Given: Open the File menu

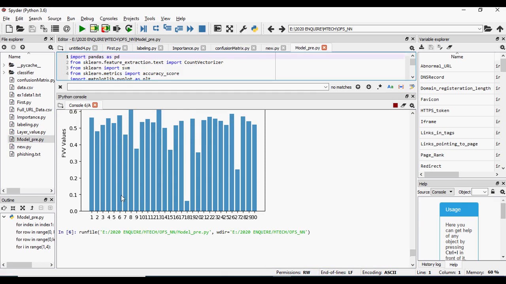Looking at the screenshot, I should (x=6, y=19).
